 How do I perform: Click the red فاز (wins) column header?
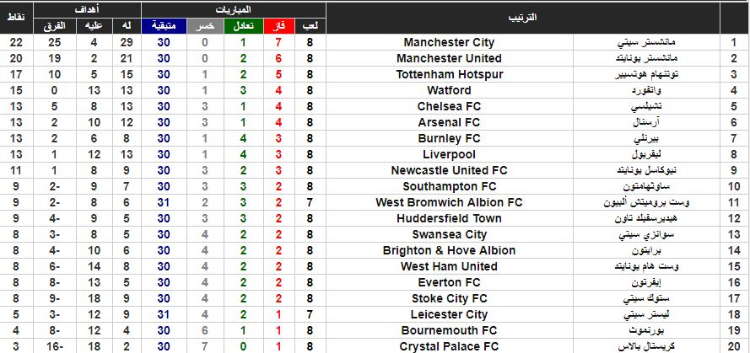point(279,26)
